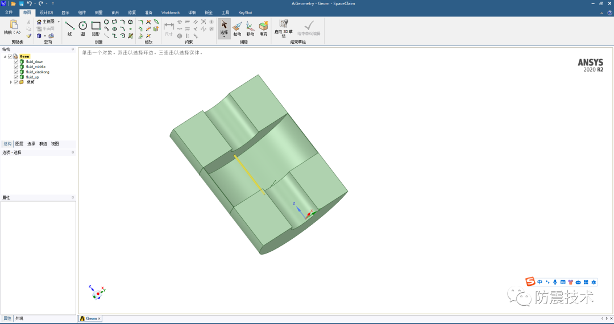
Task: Click the format painter brush icon
Action: 28,36
